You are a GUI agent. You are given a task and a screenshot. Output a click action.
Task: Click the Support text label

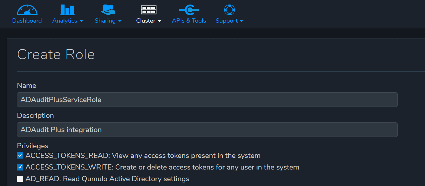point(226,21)
